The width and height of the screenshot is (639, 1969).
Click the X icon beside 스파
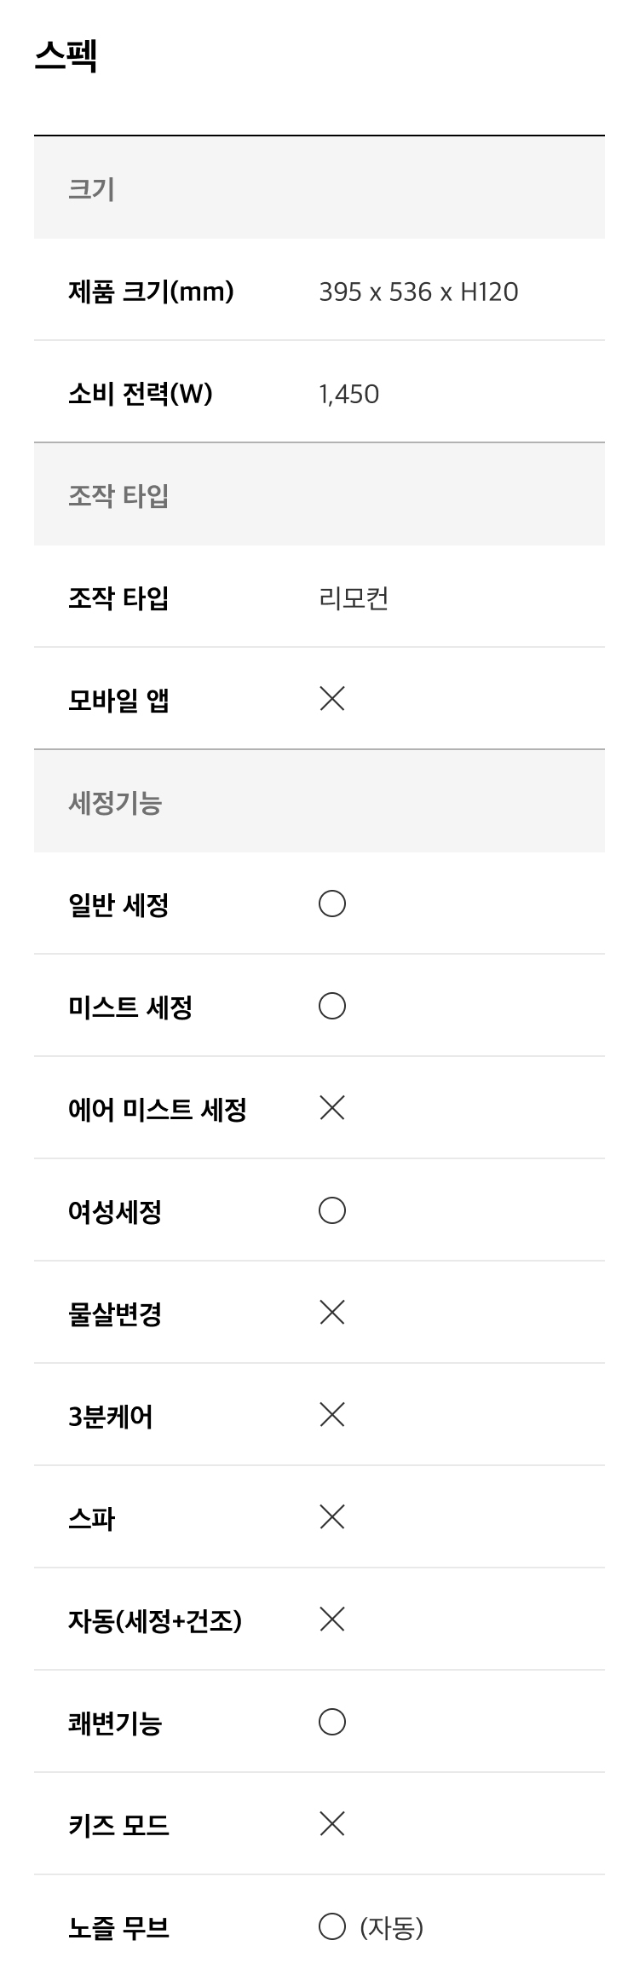pos(331,1517)
